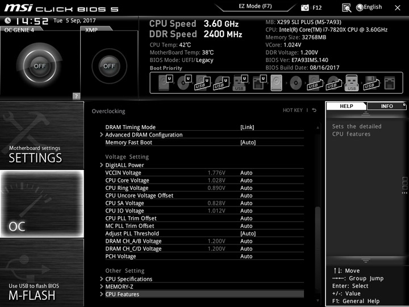
Task: Select the CPU Uncore Voltage Offset Auto field
Action: [x=246, y=195]
